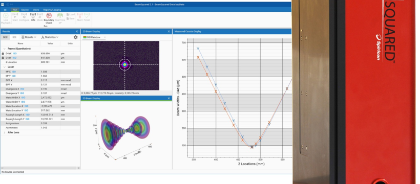Collapse the Frame (Quantitative) section

coord(5,49)
